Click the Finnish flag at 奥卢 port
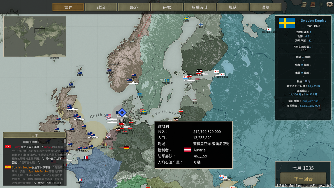Viewport: 334px width, 188px height. pyautogui.click(x=201, y=25)
